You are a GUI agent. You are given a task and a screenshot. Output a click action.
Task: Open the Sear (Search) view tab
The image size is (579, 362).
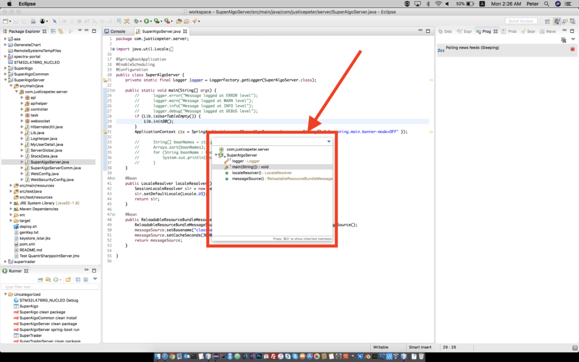[x=528, y=32]
